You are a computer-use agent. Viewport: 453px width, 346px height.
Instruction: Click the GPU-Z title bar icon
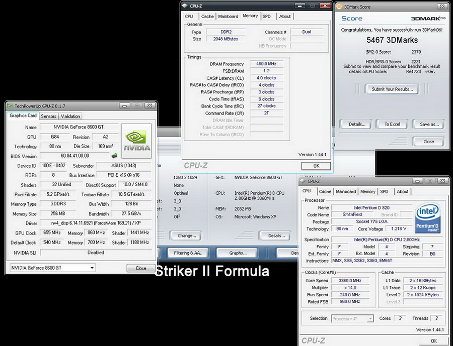point(10,106)
